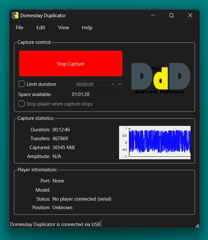
Task: Open the File menu
Action: pos(19,28)
